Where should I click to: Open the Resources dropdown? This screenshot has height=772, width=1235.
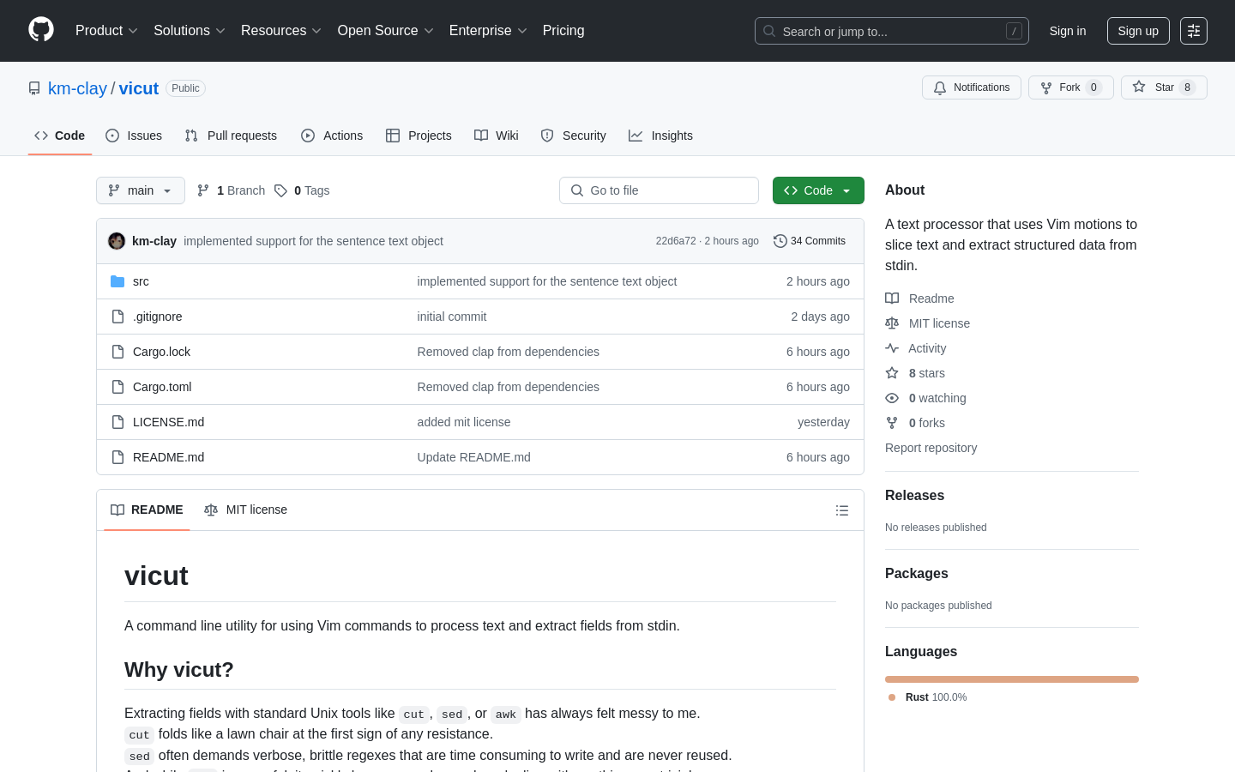tap(281, 31)
